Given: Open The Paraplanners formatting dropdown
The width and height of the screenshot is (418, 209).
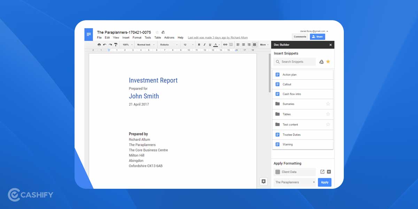Looking at the screenshot, I should coord(294,182).
